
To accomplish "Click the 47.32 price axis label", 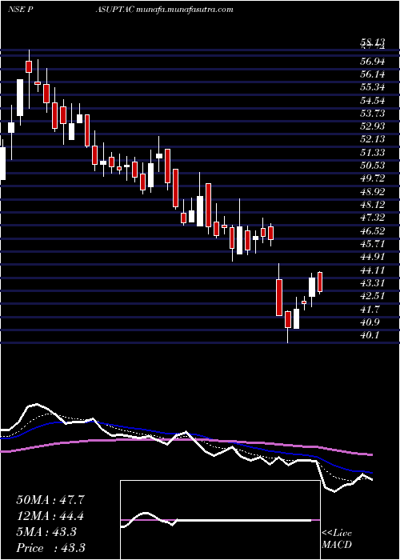I will [x=373, y=218].
